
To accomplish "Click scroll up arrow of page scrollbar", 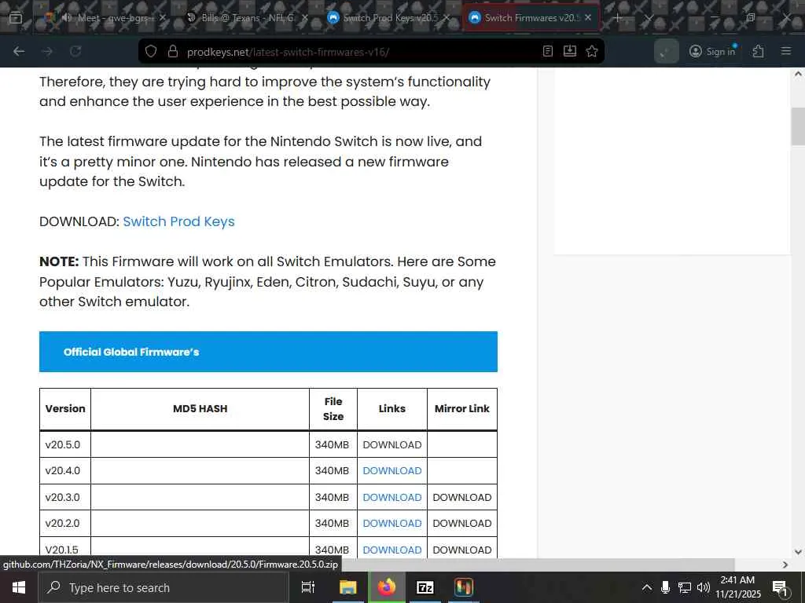I will pyautogui.click(x=798, y=74).
